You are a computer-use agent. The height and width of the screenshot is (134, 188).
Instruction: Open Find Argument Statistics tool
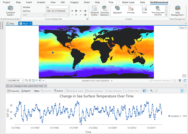[159, 10]
